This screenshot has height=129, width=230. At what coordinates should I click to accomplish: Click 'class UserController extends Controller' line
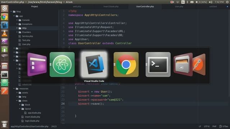100,43
